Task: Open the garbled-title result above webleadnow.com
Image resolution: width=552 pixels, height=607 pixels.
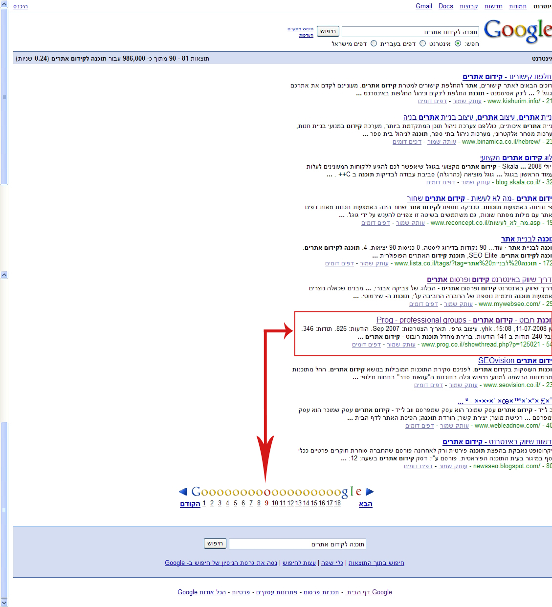Action: [x=505, y=401]
